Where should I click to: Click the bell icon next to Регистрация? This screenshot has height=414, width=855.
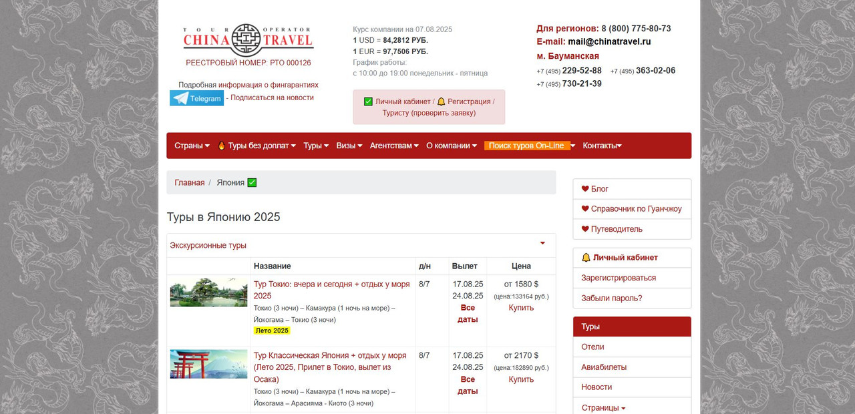[x=441, y=101]
